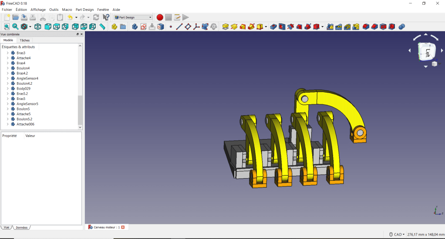Click the Fit All zoom icon
Viewport: 445px width, 239px height.
pos(7,27)
